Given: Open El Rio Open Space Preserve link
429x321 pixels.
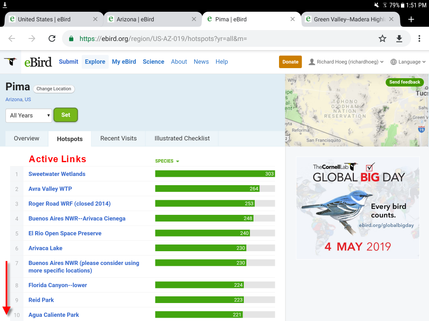Looking at the screenshot, I should click(65, 233).
